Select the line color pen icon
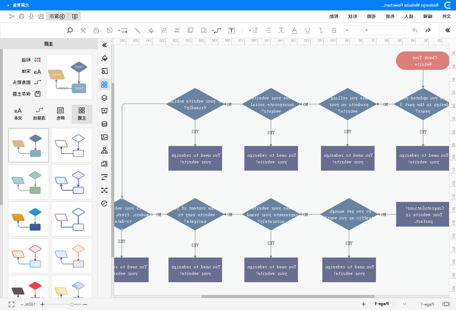This screenshot has height=310, width=456. 137,30
